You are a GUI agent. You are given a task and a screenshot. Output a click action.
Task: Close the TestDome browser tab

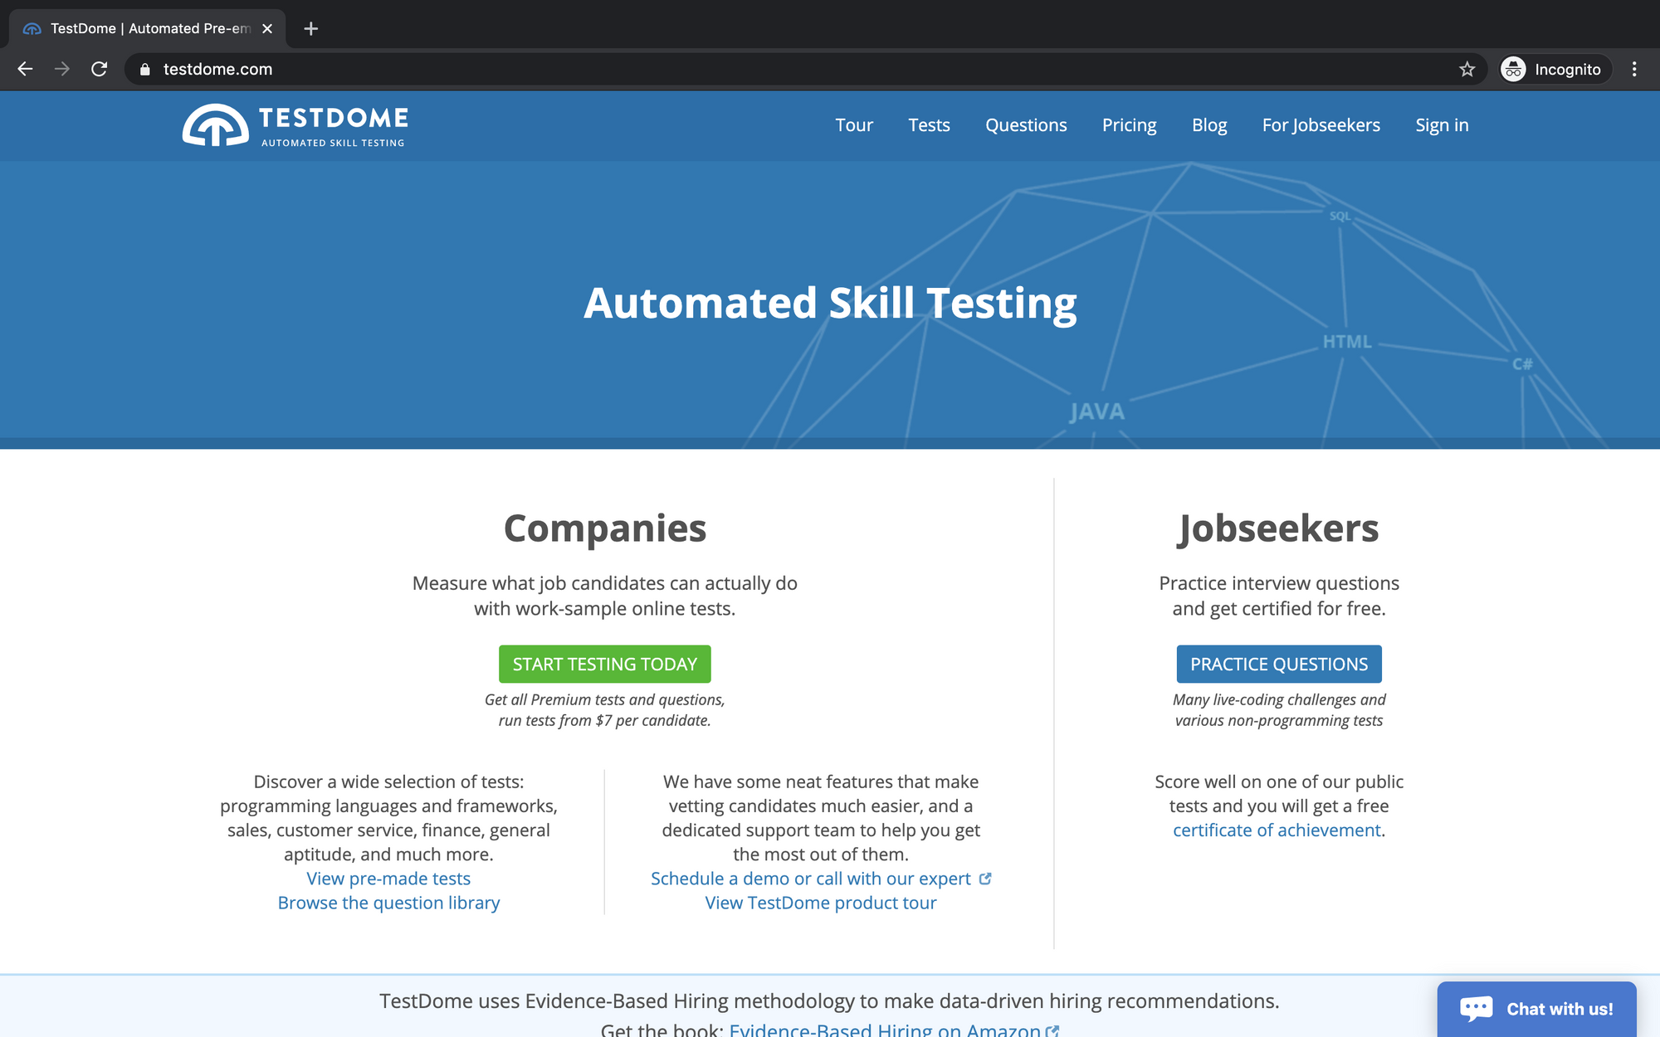[267, 28]
